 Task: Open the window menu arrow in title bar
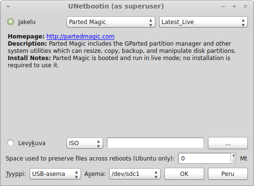pyautogui.click(x=8, y=7)
